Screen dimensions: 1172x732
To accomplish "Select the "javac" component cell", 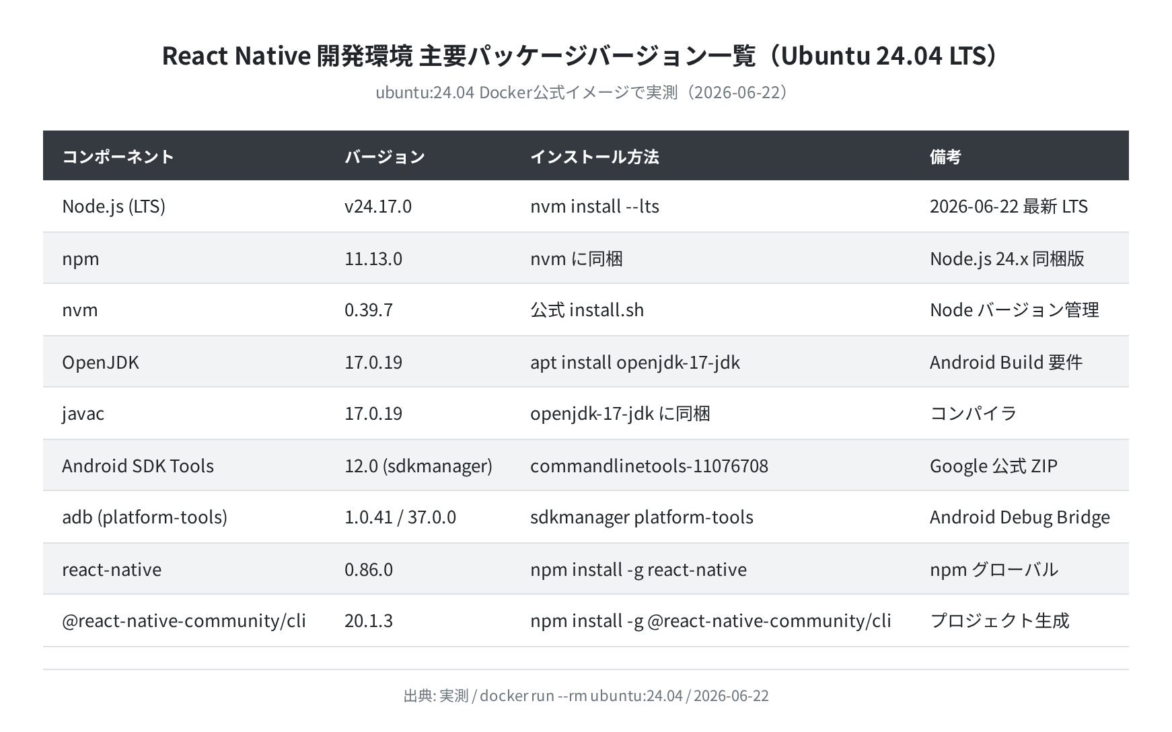I will click(83, 414).
